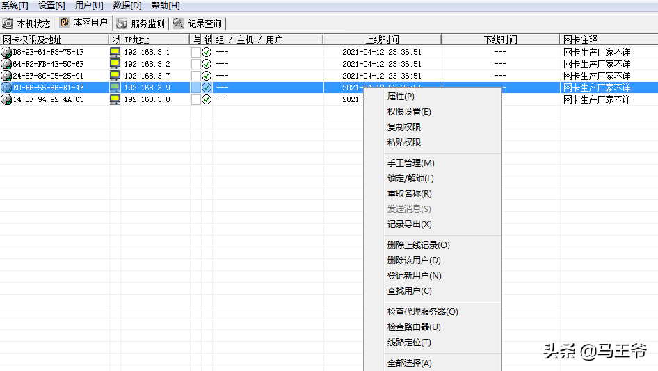Sort by 网卡权限及地址 column header
This screenshot has width=658, height=371.
(54, 40)
